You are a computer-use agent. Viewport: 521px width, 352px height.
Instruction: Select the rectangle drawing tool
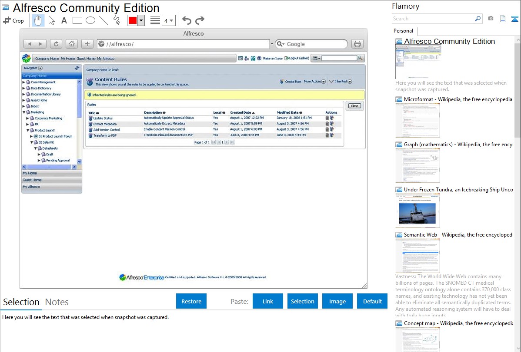(x=77, y=20)
